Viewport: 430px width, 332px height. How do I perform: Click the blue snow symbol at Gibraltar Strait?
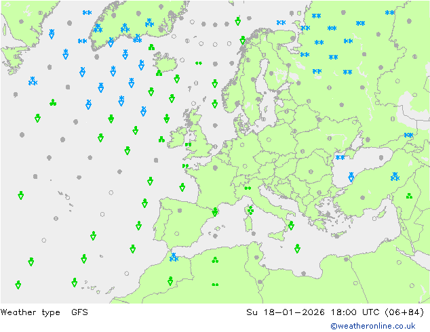[174, 257]
